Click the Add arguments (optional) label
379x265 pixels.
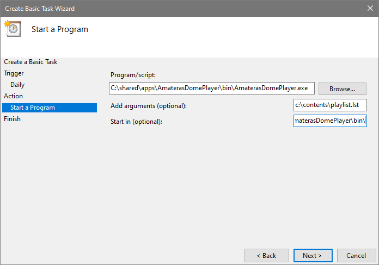148,105
